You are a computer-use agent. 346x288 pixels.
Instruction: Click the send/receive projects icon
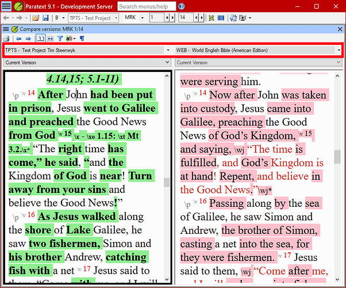233,18
